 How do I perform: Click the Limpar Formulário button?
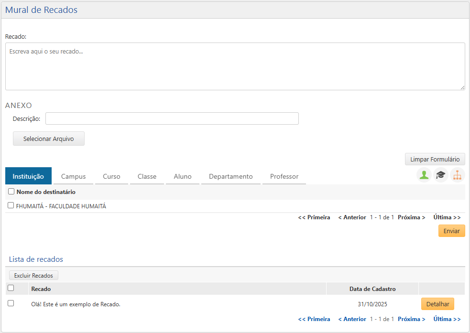click(435, 159)
